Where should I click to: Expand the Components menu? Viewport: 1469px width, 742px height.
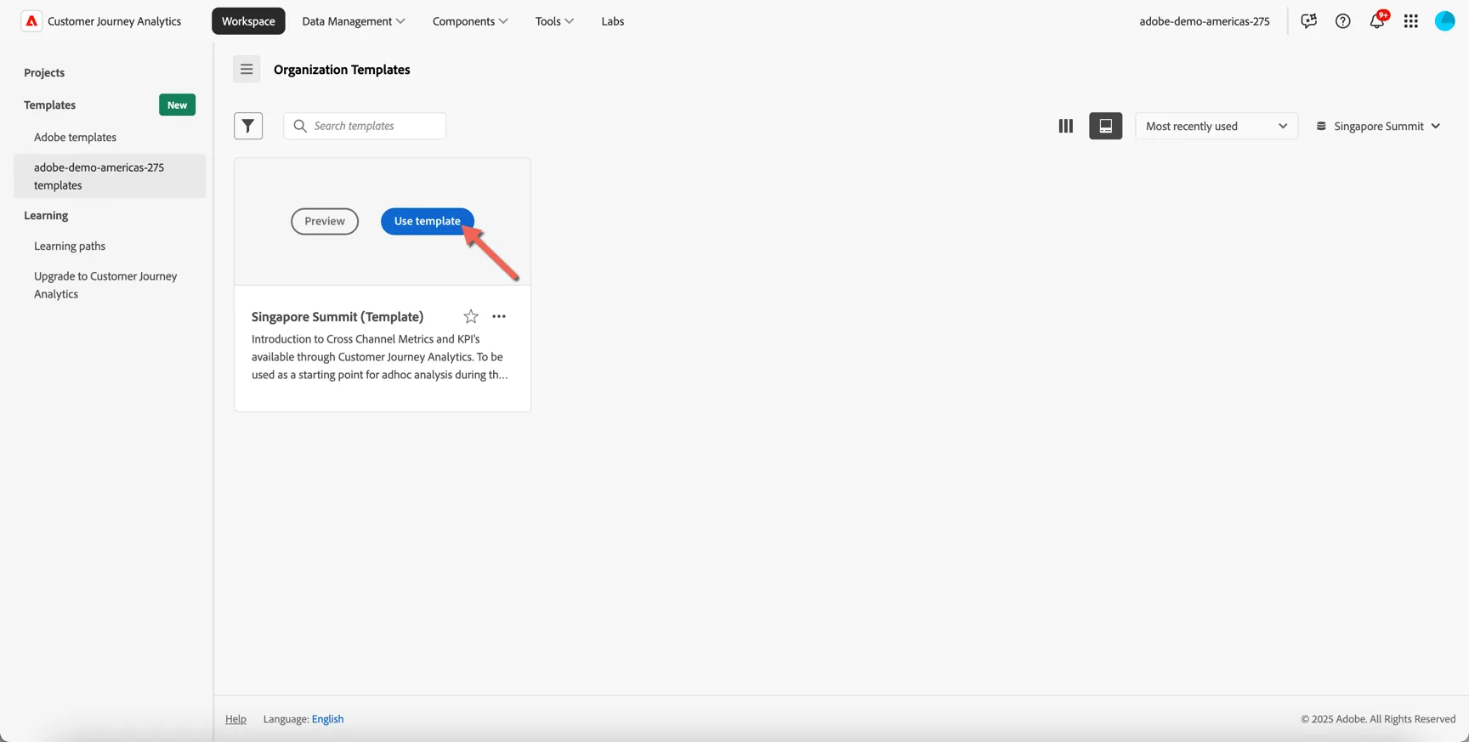coord(470,21)
